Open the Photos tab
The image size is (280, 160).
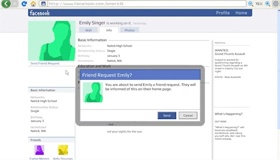pos(130,30)
